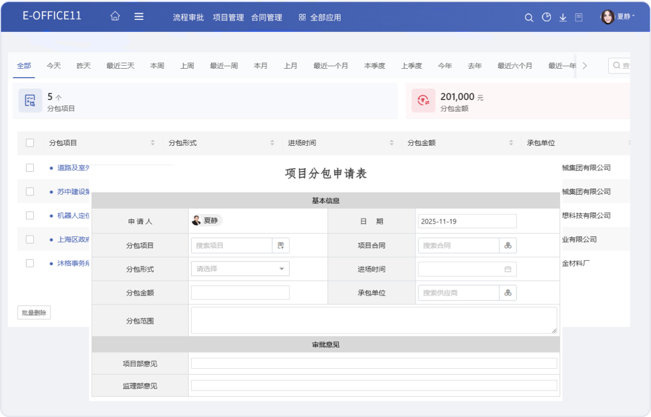Check the box for 道路及室外 row
651x417 pixels.
(30, 168)
